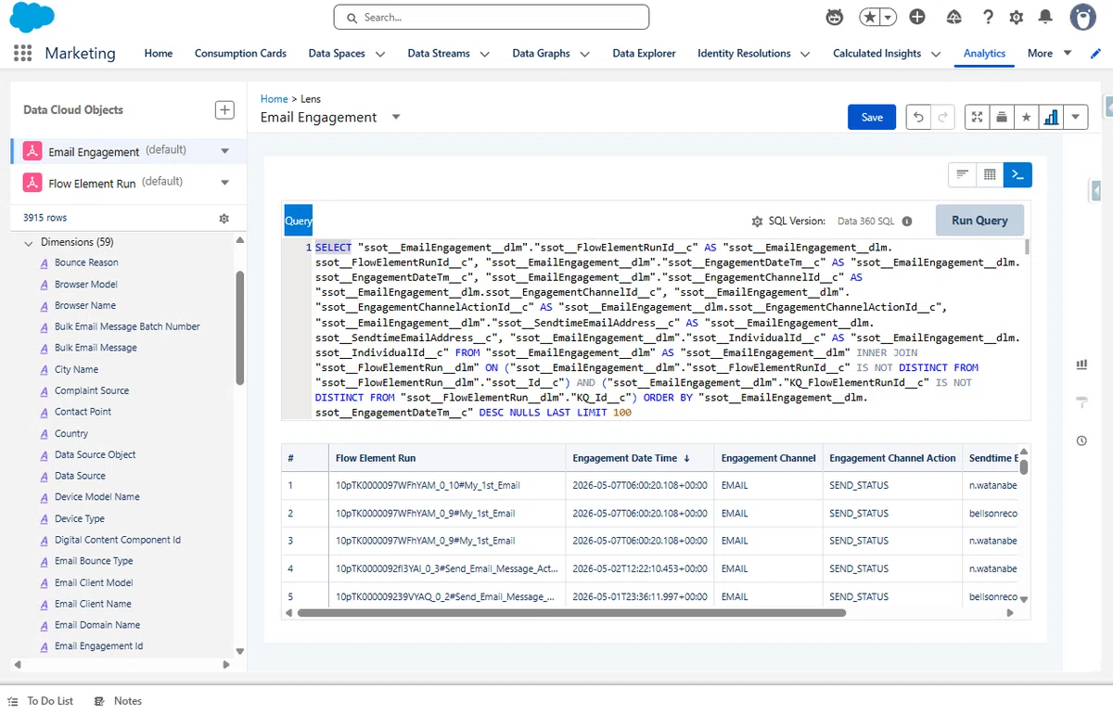Click the redo arrow button
Image resolution: width=1113 pixels, height=715 pixels.
point(943,117)
